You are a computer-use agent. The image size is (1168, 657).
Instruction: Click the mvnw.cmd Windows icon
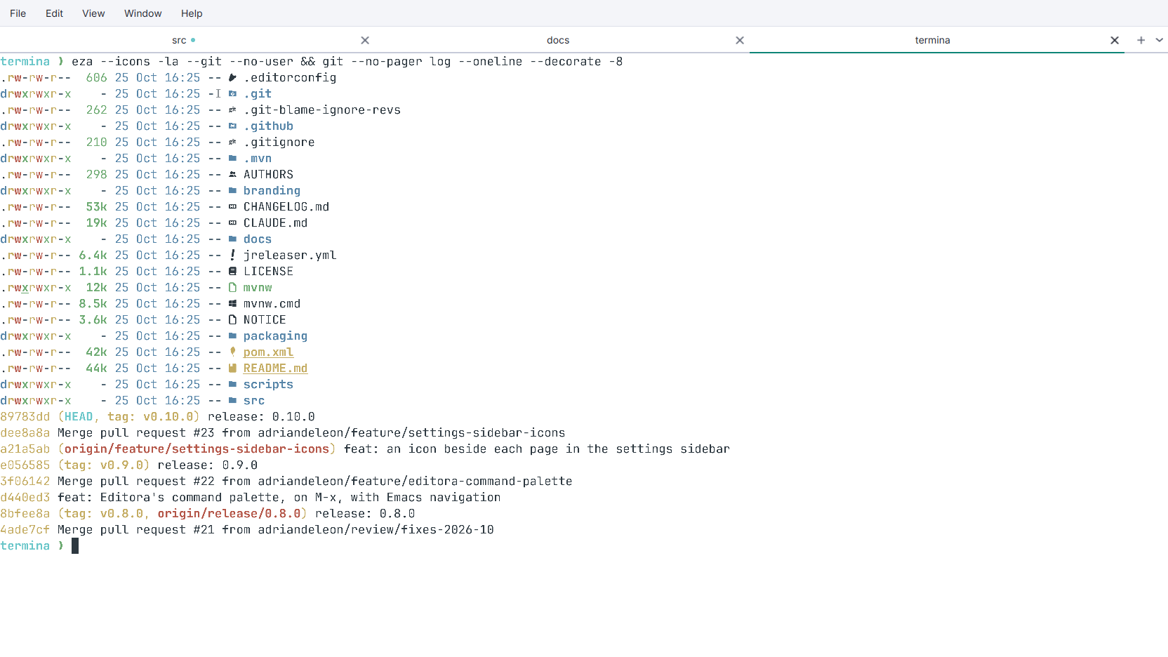(232, 304)
